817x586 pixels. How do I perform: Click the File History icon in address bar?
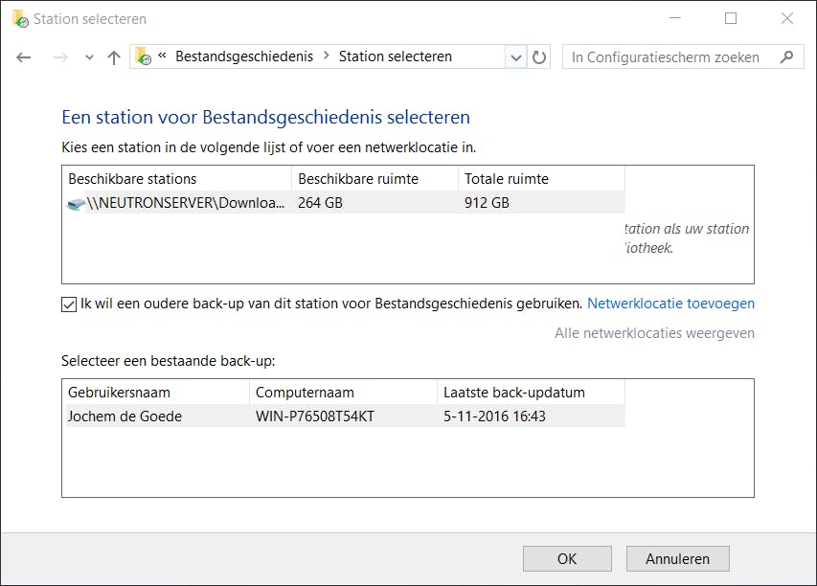(143, 57)
